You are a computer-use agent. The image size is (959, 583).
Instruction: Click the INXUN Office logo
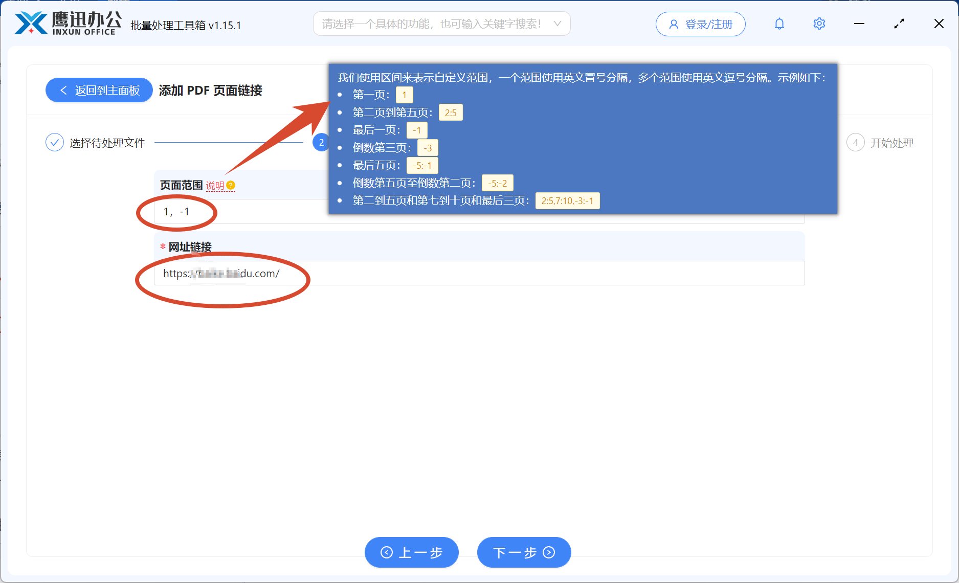(68, 23)
